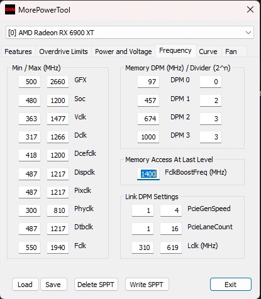
Task: Click the Pixclk minimum frequency field
Action: (x=30, y=192)
